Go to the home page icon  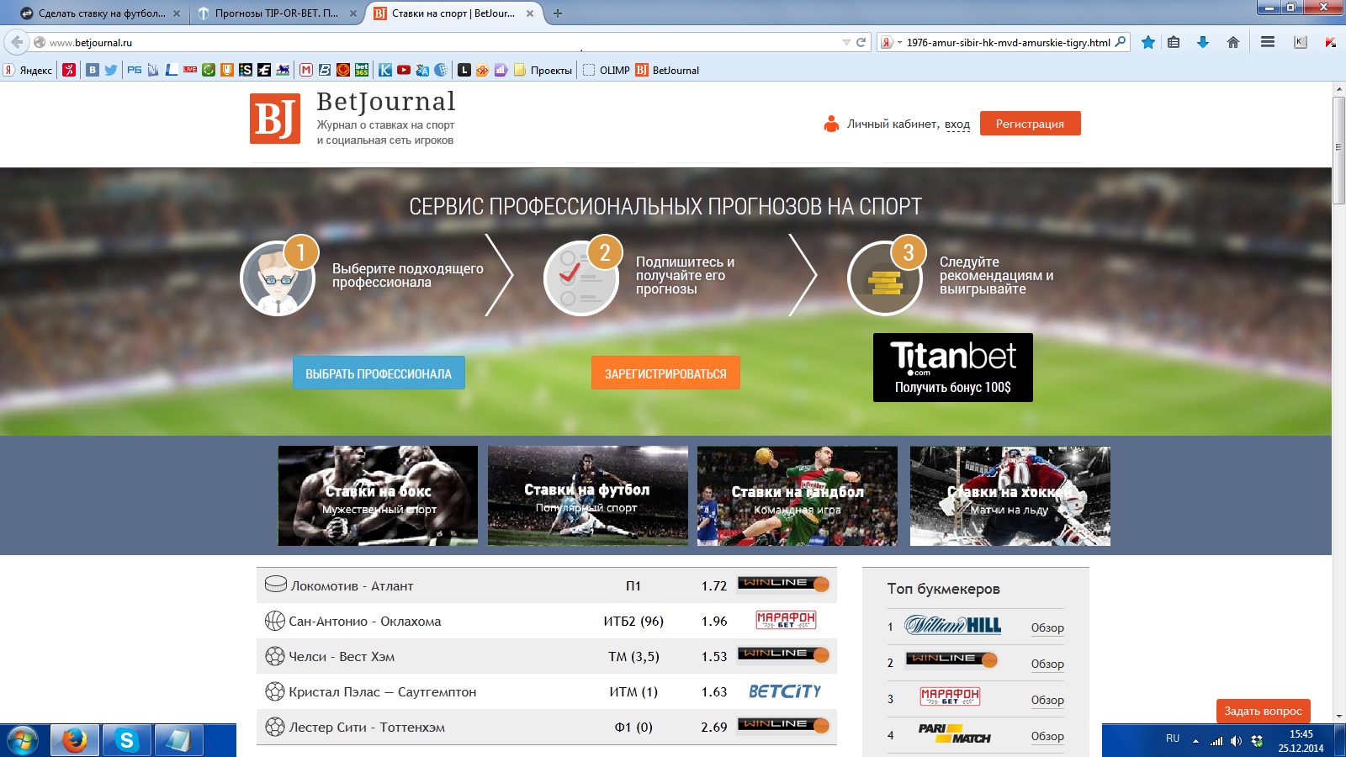point(1233,42)
